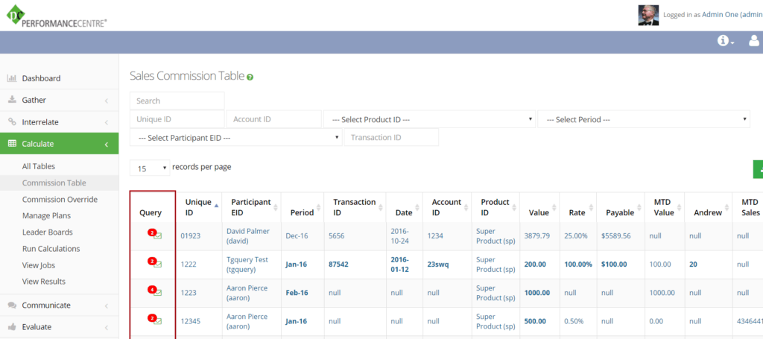Open the info icon dropdown in header

726,41
